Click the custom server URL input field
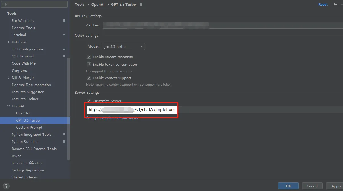 pyautogui.click(x=215, y=110)
